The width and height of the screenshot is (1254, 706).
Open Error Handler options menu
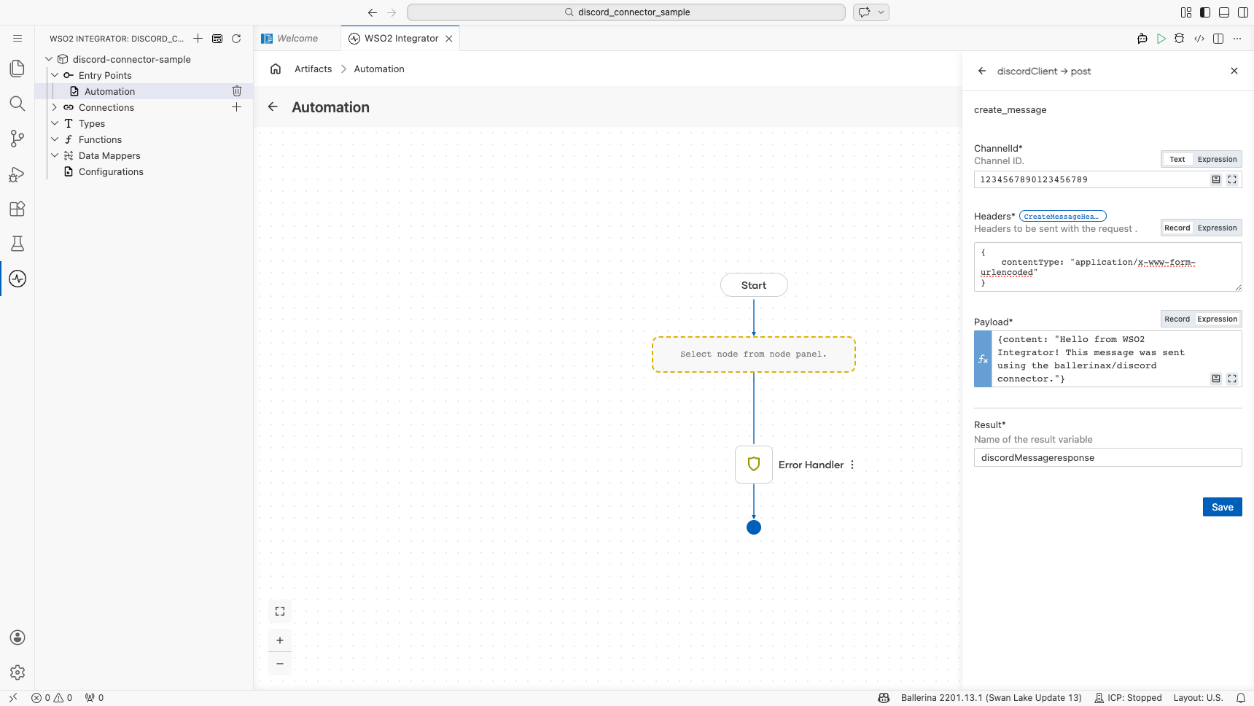(x=852, y=465)
